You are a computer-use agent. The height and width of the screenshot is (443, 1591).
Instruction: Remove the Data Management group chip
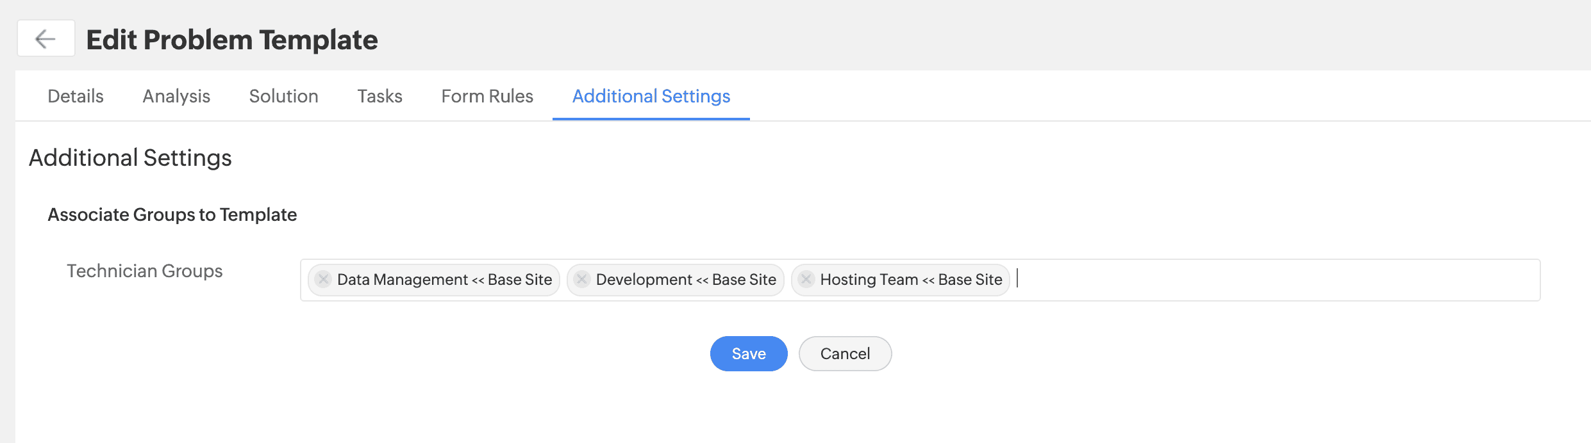click(324, 280)
